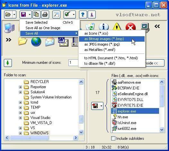Click the red floppy save-files icon
Screen dimensions: 169x151
click(x=95, y=106)
